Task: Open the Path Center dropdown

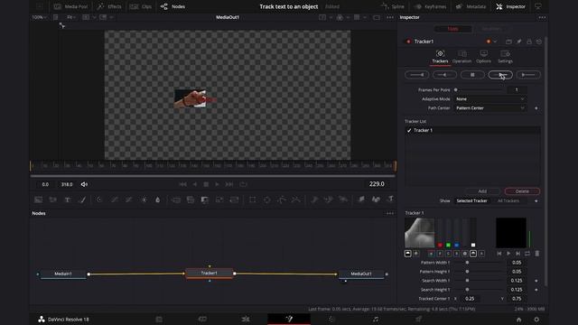Action: [489, 108]
